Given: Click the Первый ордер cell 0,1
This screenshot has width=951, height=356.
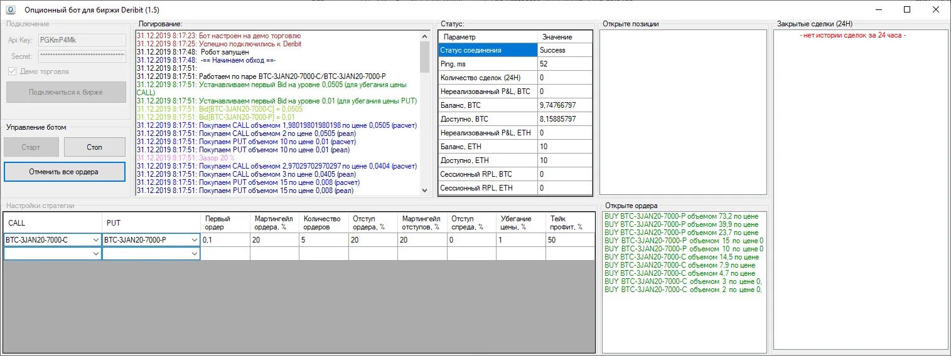Looking at the screenshot, I should 225,239.
